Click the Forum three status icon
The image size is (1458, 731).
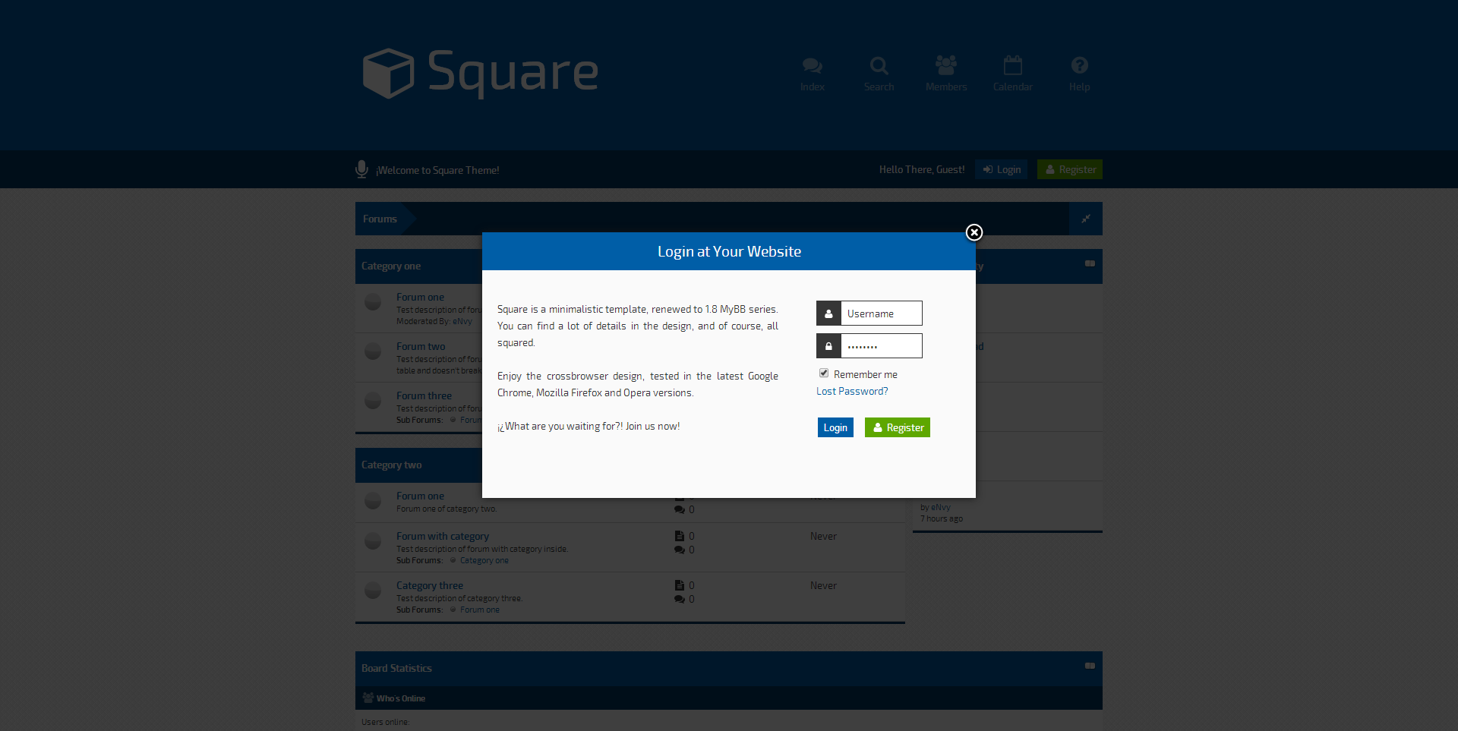point(373,400)
